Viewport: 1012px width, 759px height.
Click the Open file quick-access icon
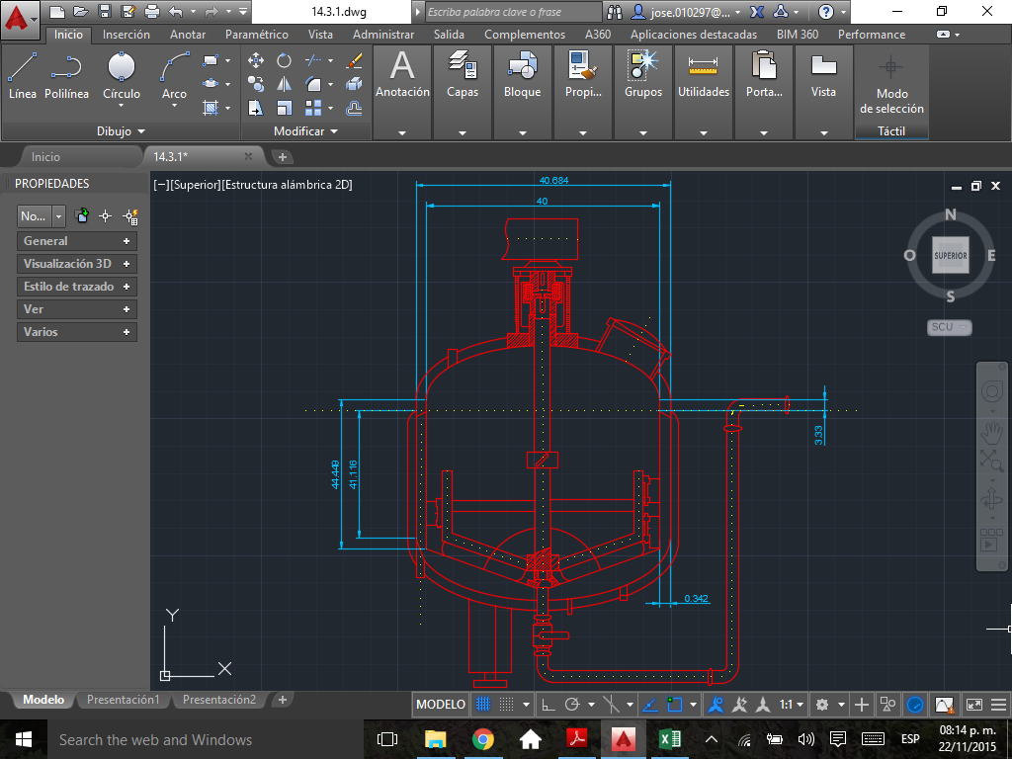pos(81,12)
